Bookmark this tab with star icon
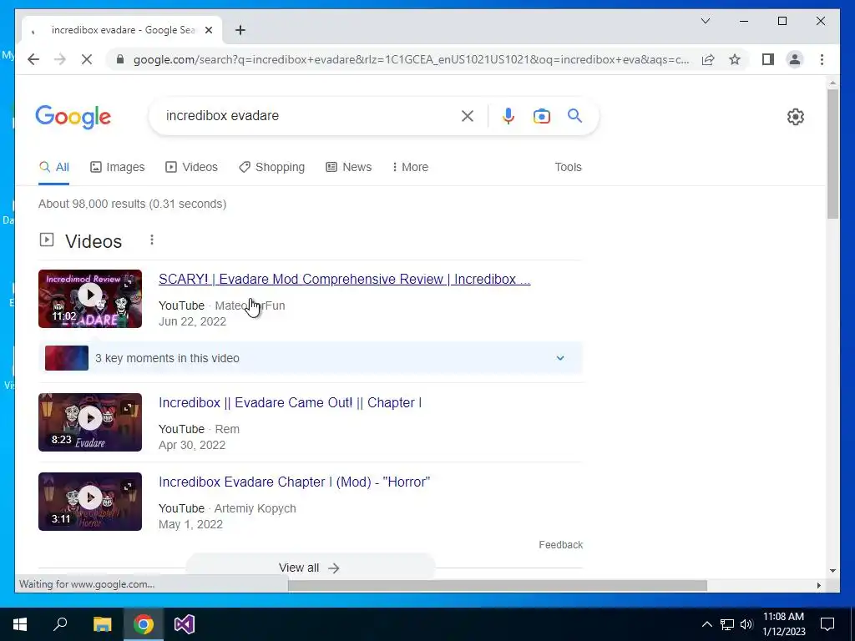Viewport: 855px width, 641px height. pyautogui.click(x=735, y=59)
